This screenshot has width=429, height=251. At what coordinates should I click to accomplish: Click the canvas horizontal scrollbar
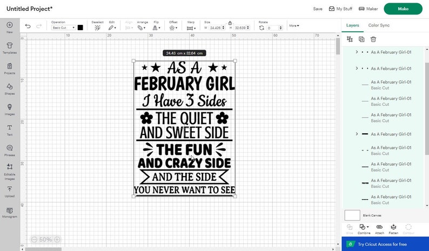(43, 249)
